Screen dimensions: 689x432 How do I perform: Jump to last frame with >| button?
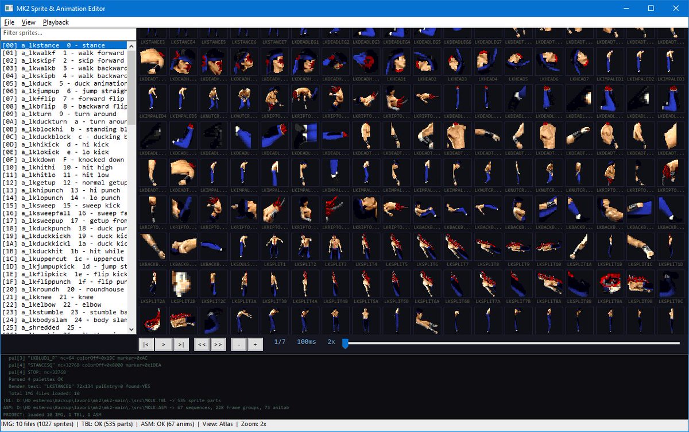tap(181, 344)
